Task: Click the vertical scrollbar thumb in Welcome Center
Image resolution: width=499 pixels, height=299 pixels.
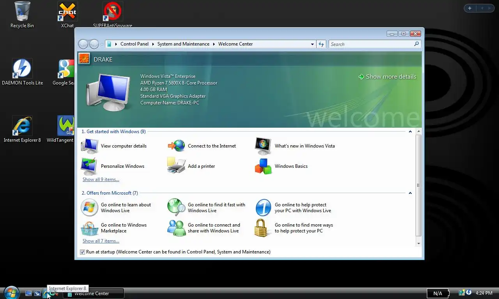Action: click(419, 185)
